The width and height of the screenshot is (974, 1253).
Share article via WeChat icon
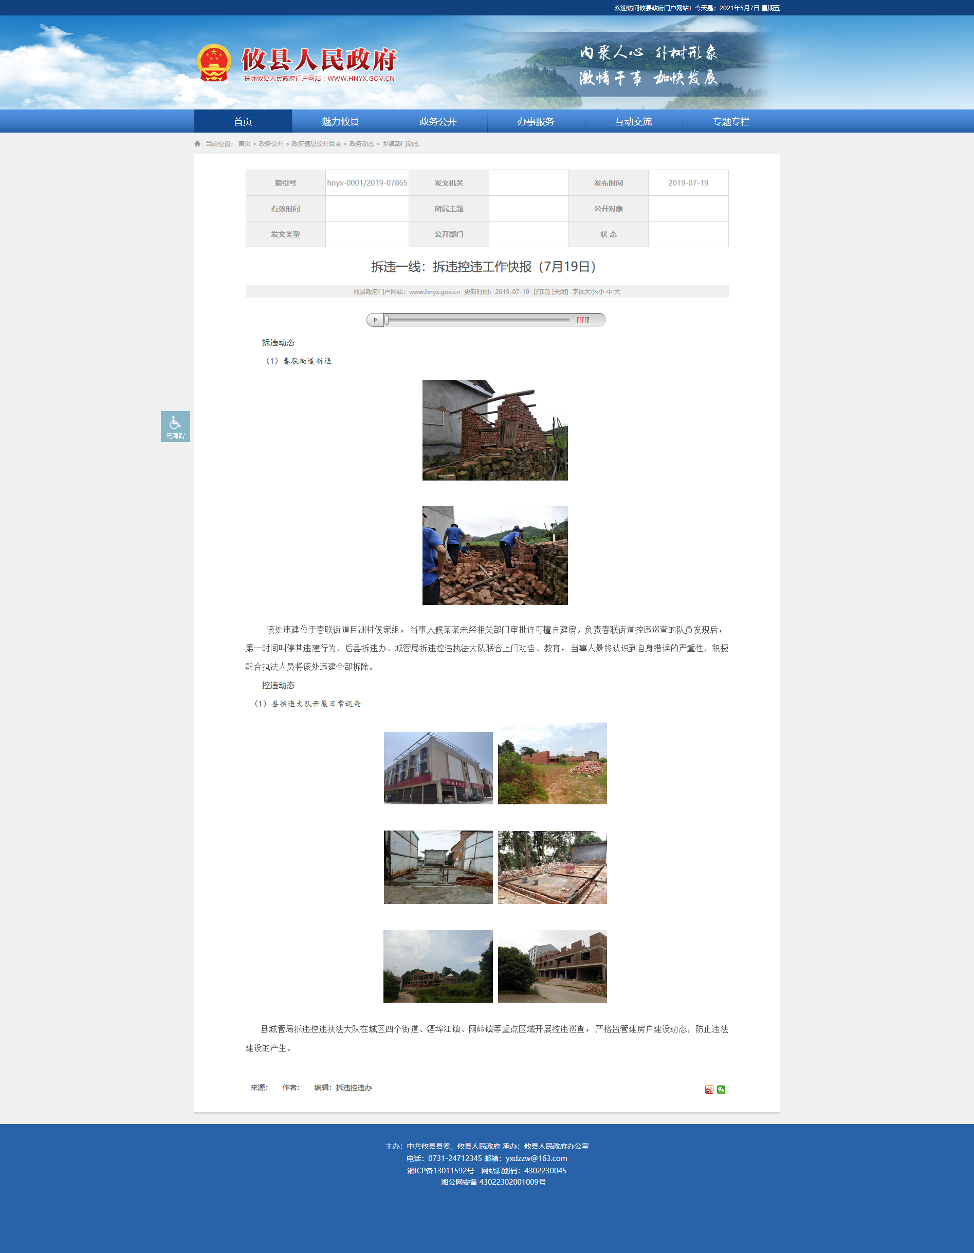721,1090
